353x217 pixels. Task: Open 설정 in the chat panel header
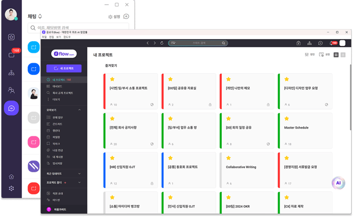[113, 16]
